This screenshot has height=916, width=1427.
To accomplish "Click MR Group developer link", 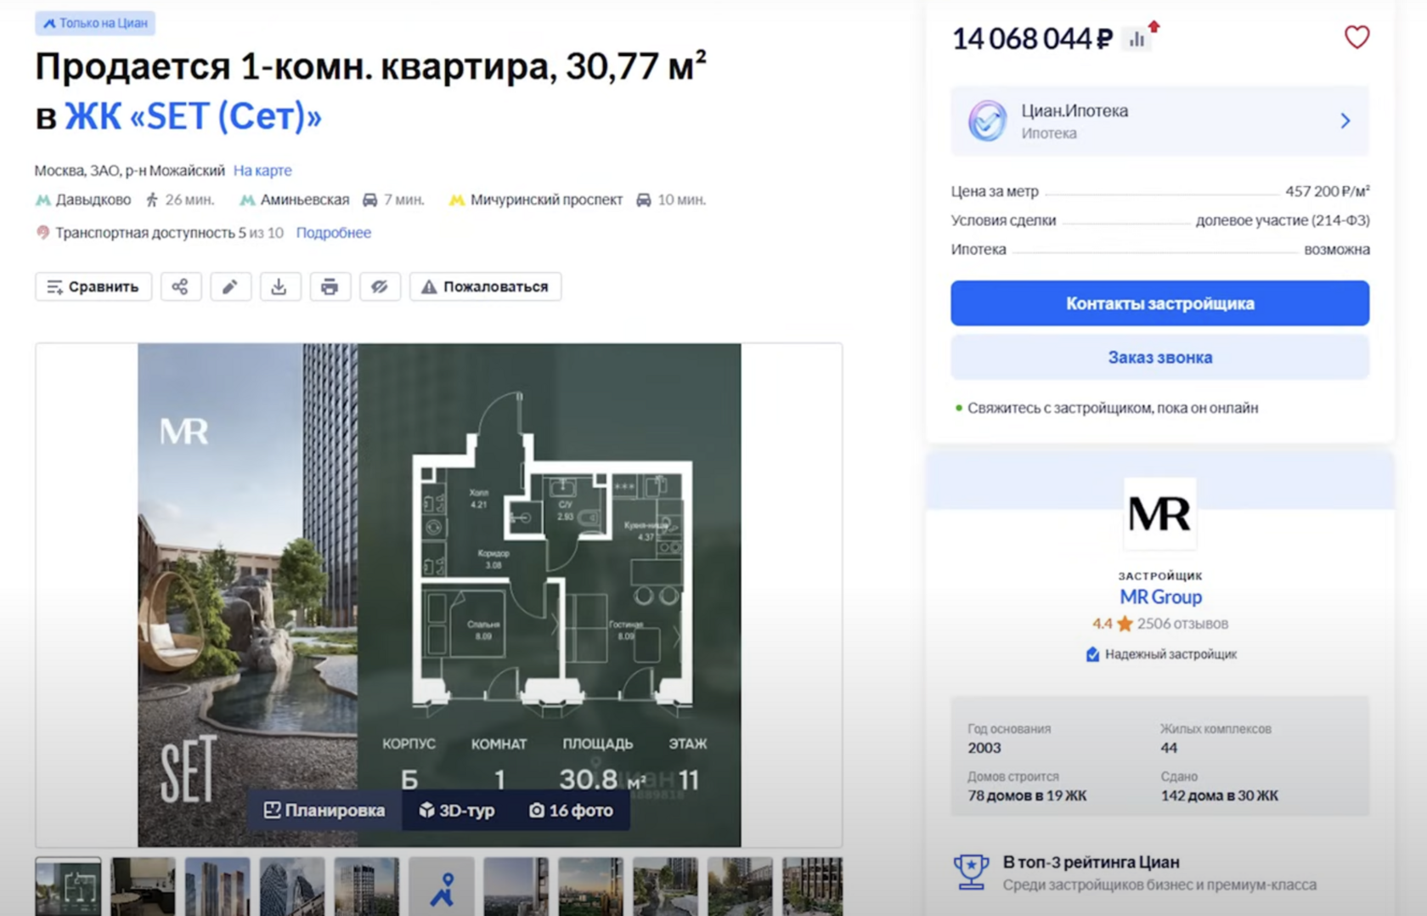I will [1160, 597].
